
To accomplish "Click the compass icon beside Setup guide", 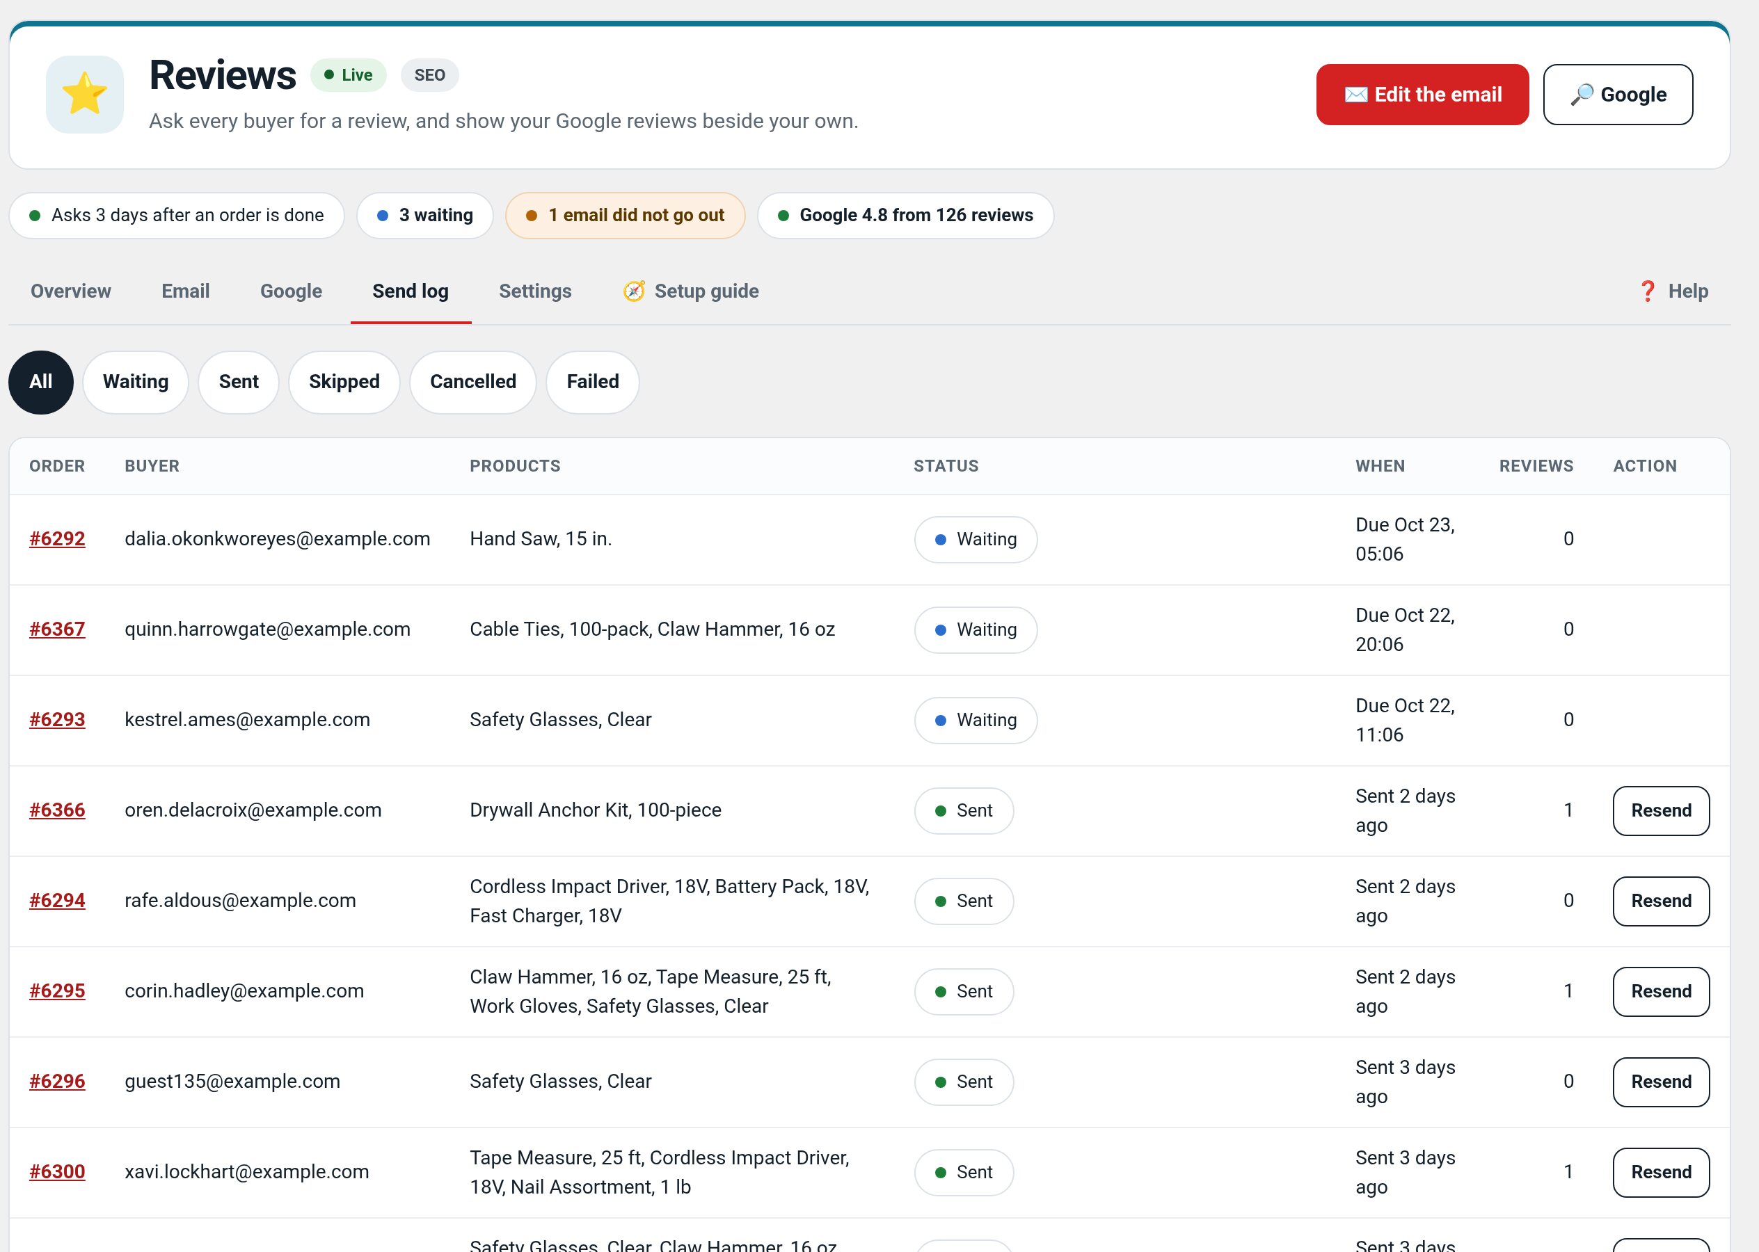I will (x=634, y=291).
